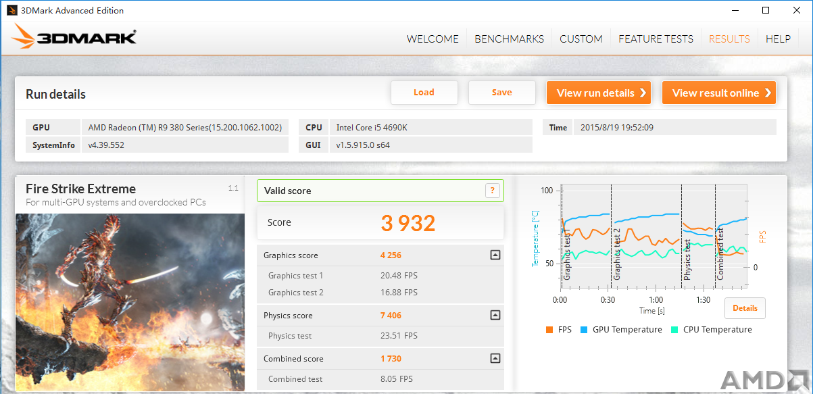The width and height of the screenshot is (813, 394).
Task: Click the Fire Strike Extreme artwork thumbnail
Action: pos(130,302)
